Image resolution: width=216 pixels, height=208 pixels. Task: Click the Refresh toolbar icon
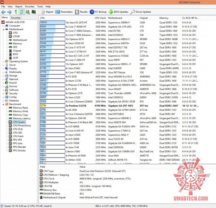click(x=22, y=12)
